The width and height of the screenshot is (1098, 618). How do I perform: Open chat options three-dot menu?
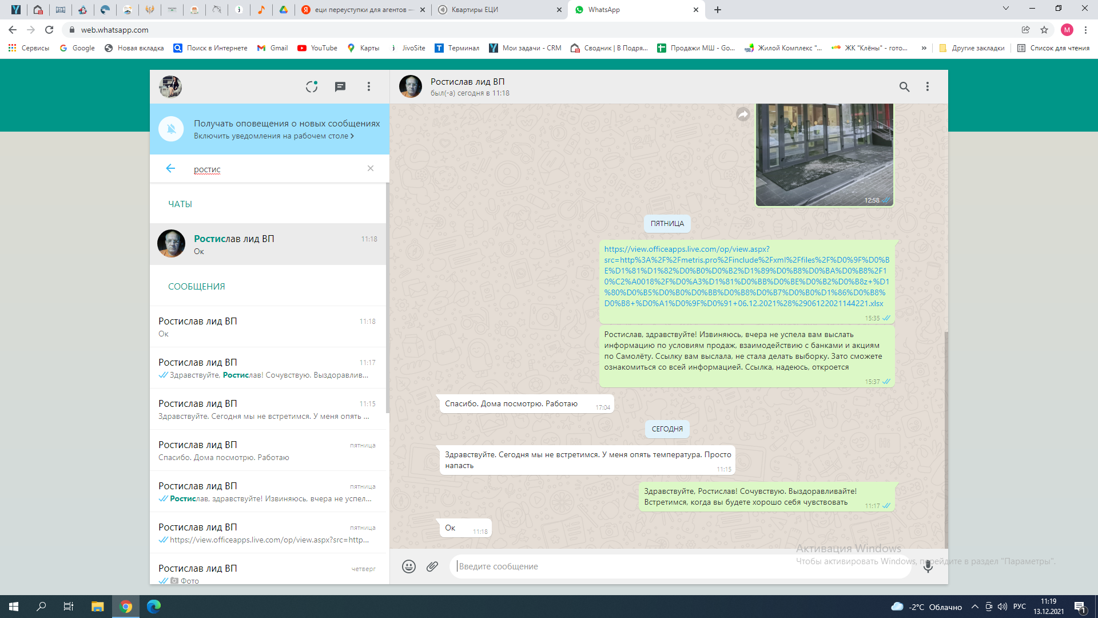tap(928, 86)
